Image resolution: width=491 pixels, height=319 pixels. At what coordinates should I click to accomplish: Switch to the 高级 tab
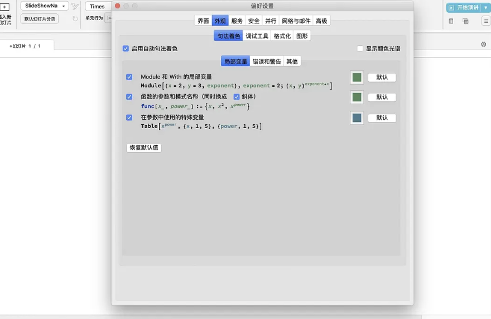click(x=321, y=21)
